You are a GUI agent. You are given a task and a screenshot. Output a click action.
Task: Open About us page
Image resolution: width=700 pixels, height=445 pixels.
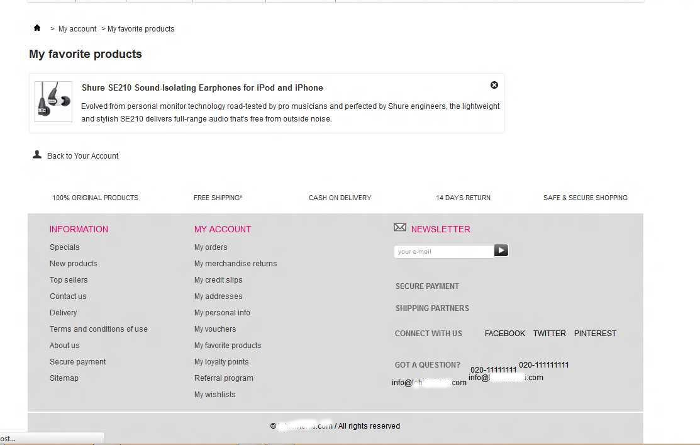[x=64, y=346]
